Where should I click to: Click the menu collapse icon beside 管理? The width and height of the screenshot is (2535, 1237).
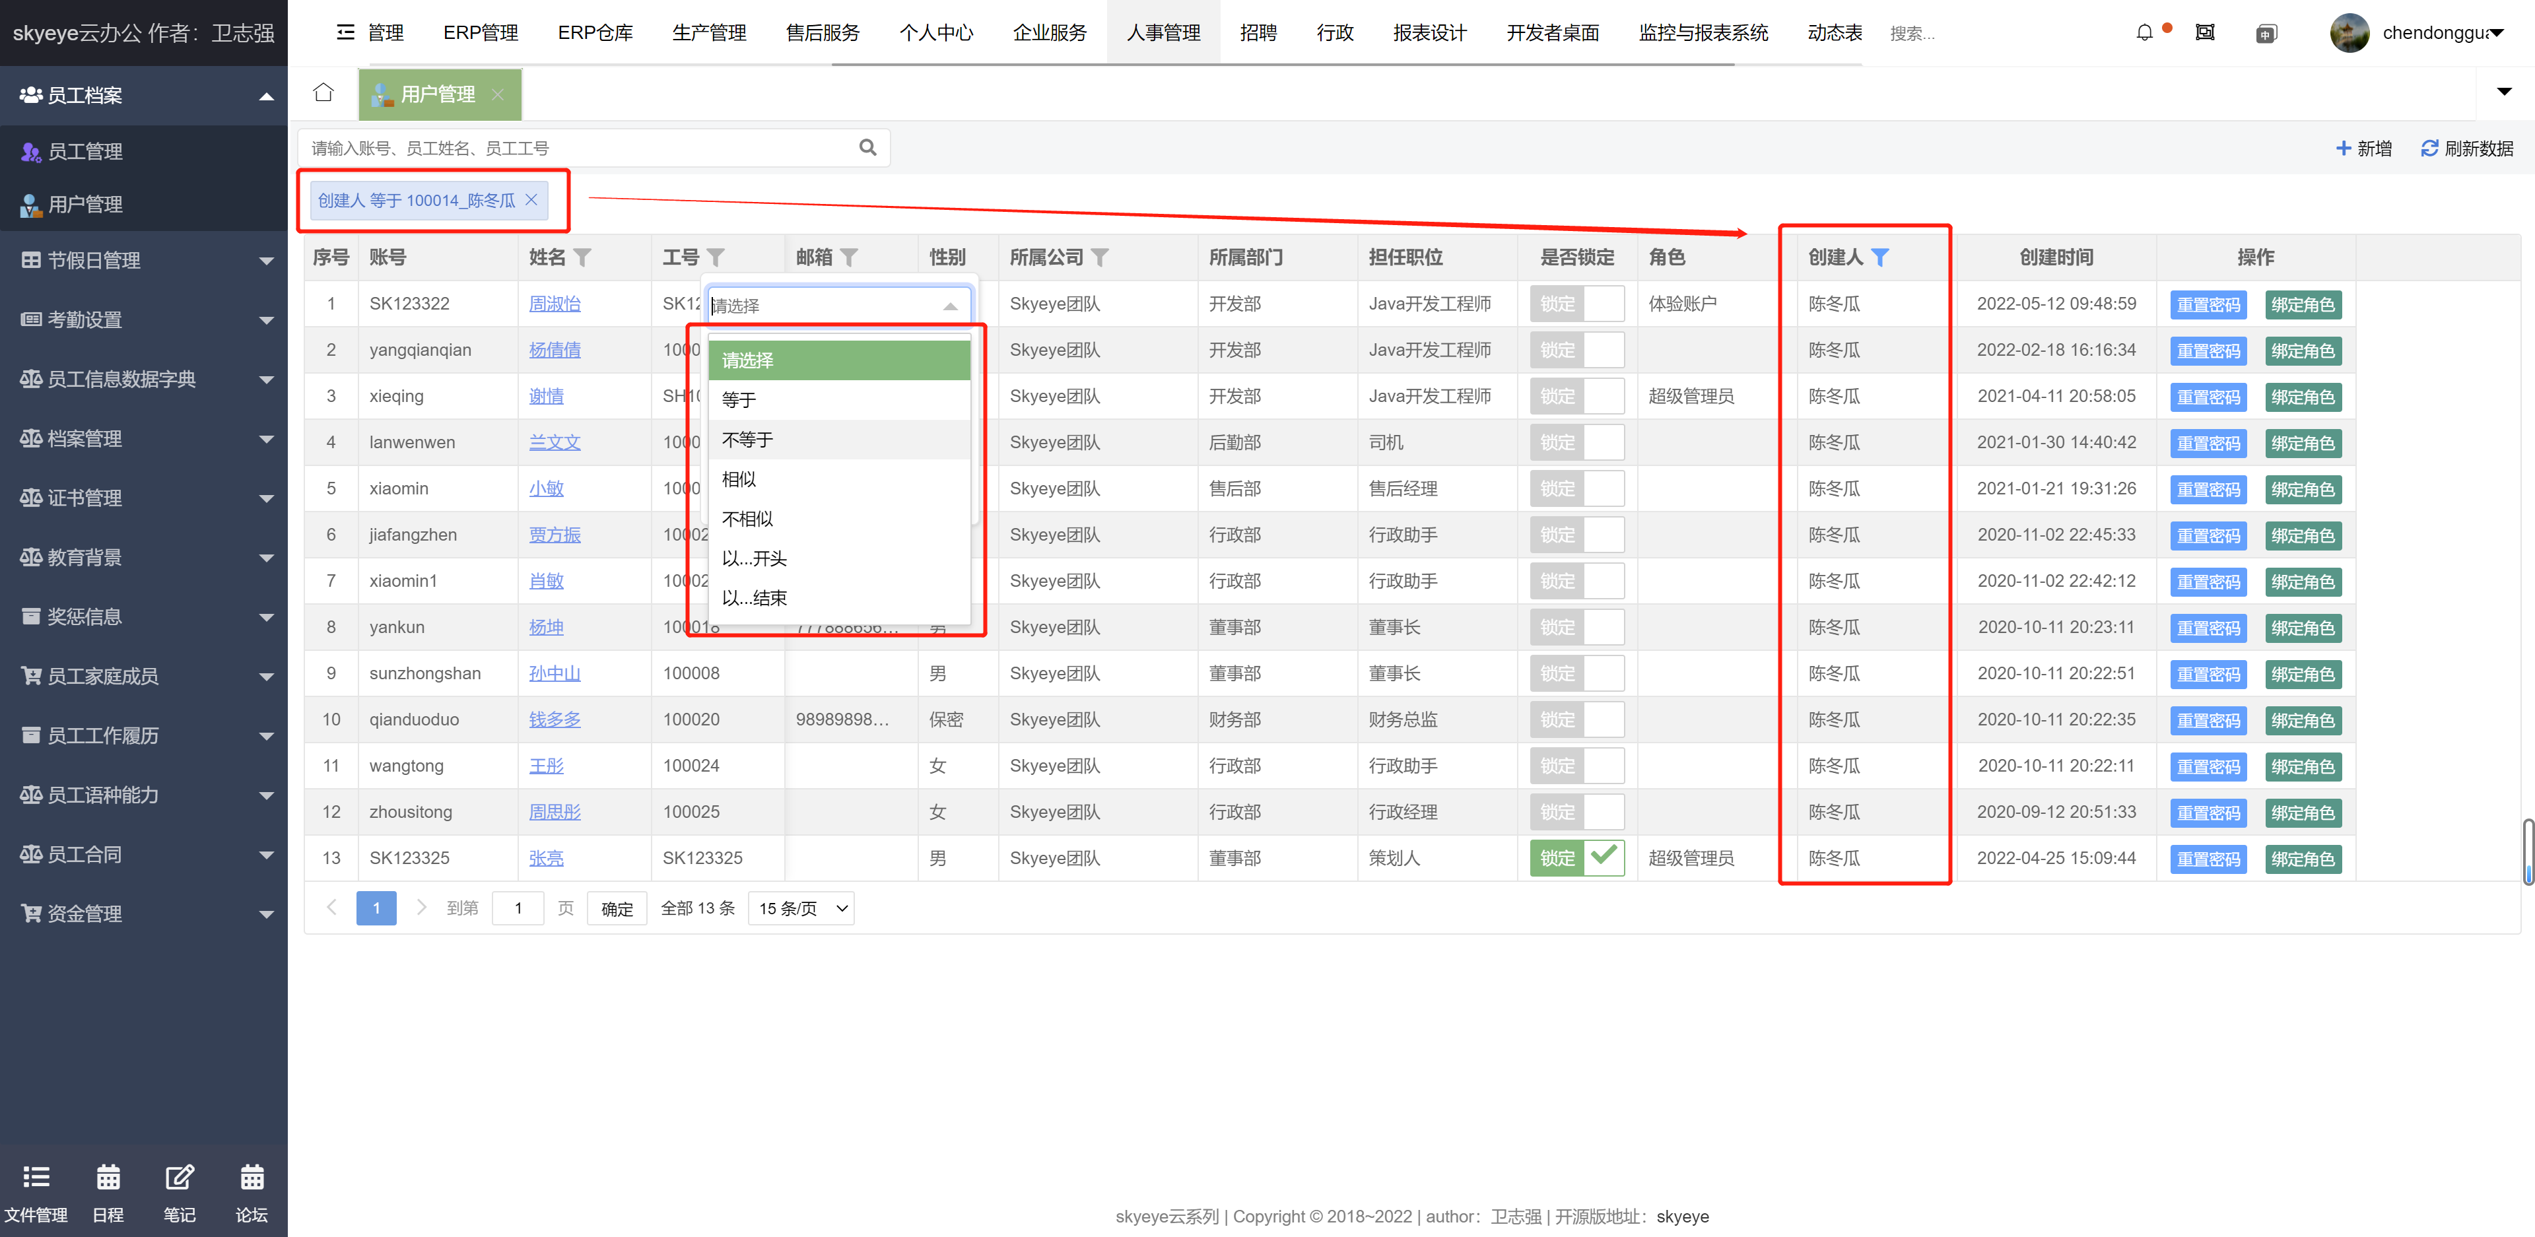point(345,32)
